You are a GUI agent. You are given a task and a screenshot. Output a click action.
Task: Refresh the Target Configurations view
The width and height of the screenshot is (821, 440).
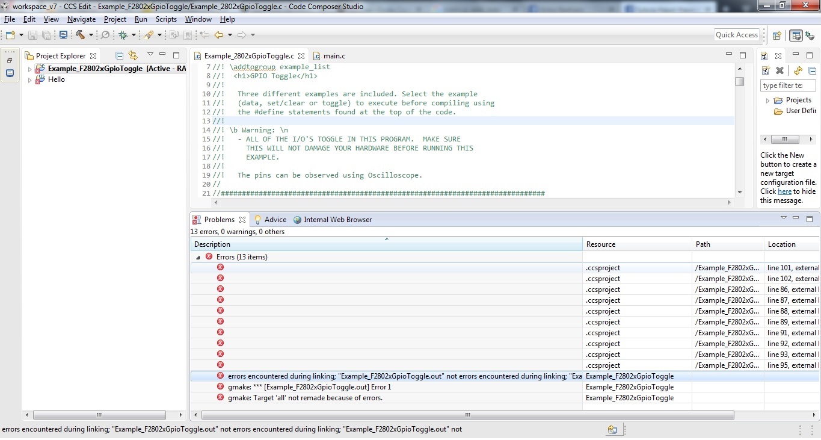pyautogui.click(x=797, y=70)
